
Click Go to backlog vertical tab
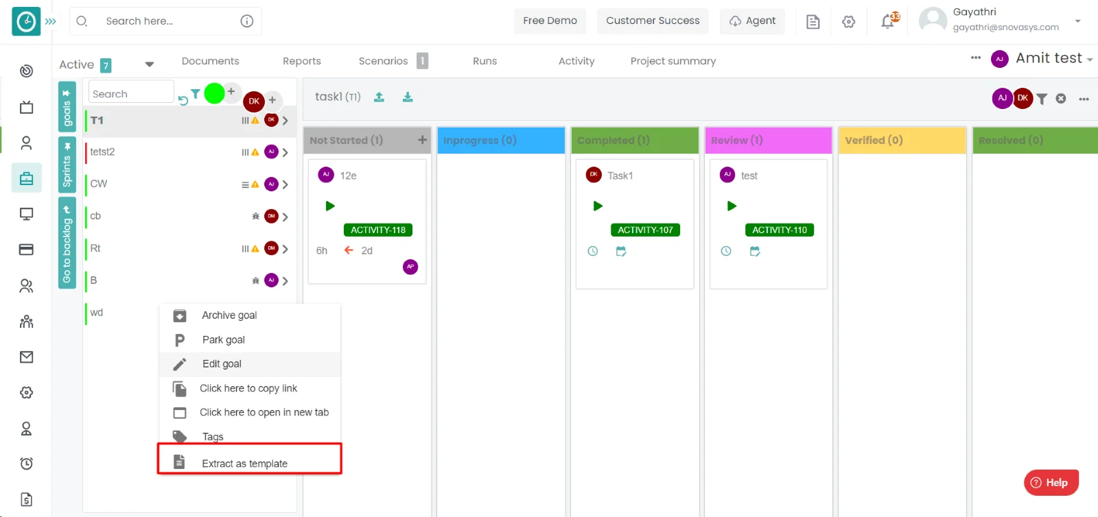point(67,243)
